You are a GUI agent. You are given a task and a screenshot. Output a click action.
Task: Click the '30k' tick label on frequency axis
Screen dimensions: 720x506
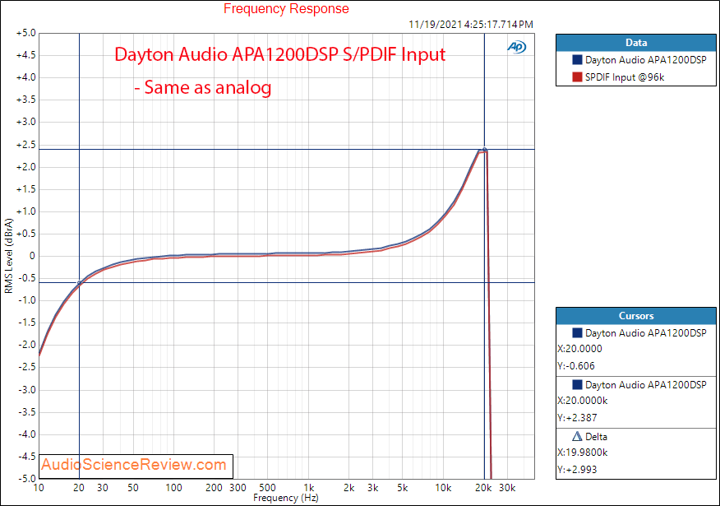[507, 488]
